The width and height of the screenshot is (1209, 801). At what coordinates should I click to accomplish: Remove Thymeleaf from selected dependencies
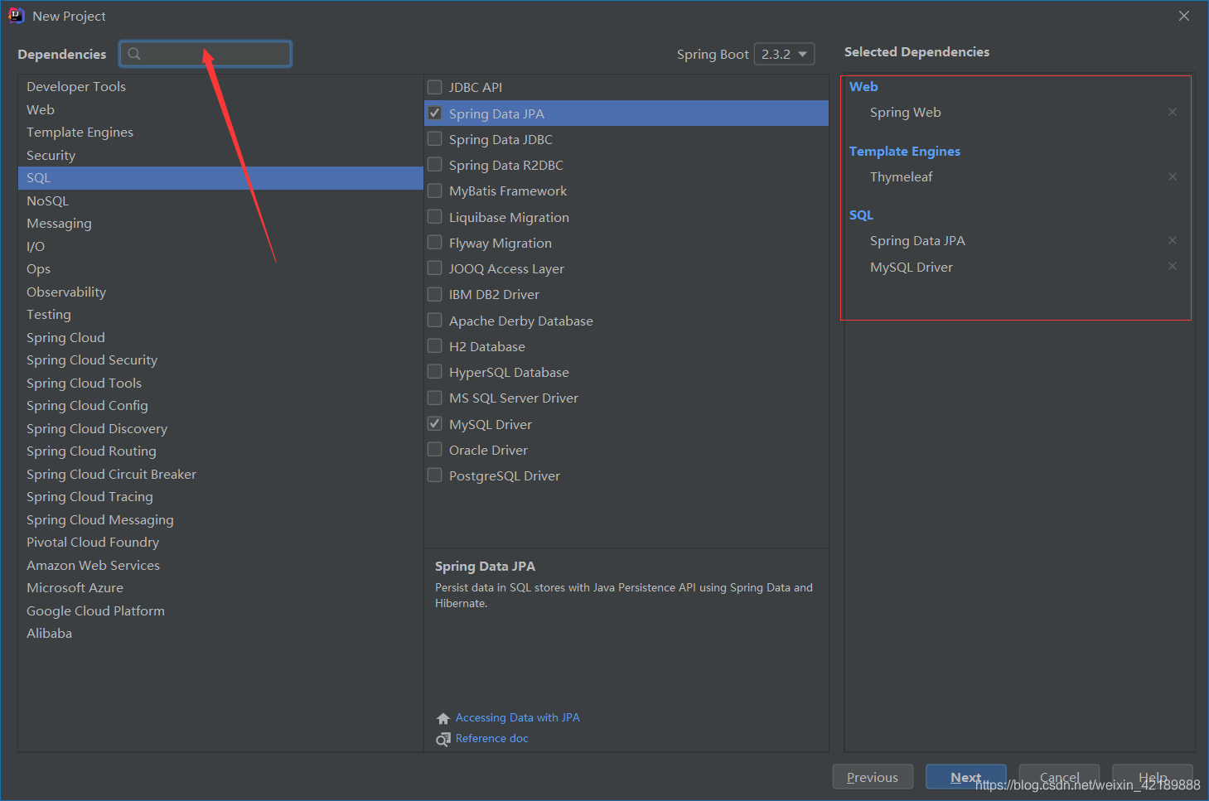tap(1172, 176)
